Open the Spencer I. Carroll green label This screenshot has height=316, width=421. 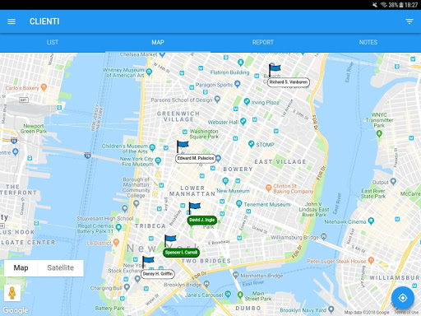pos(181,253)
